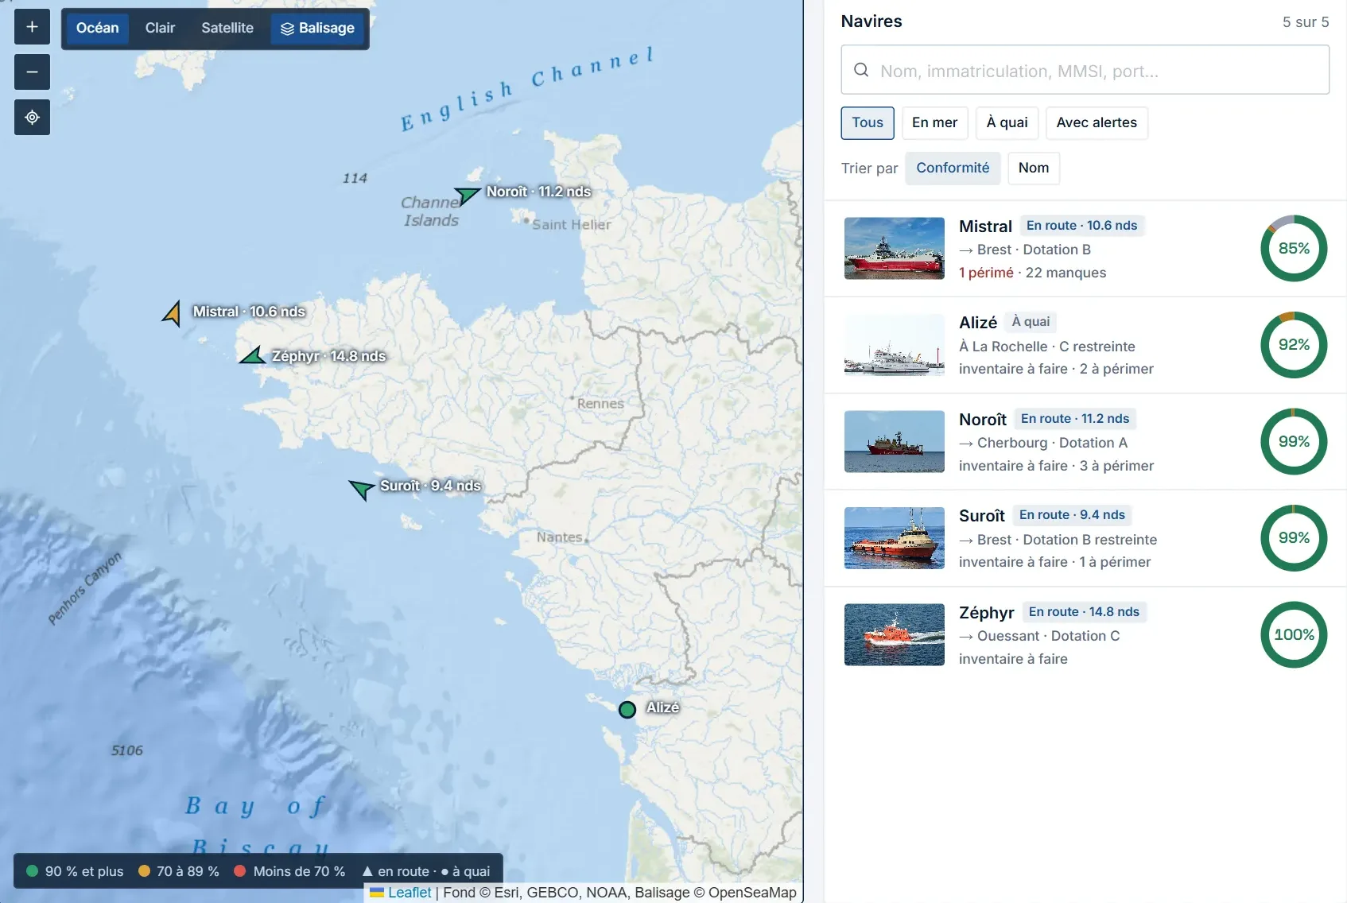Click Mistral's 85% compliance gauge
Image resolution: width=1347 pixels, height=903 pixels.
1294,249
